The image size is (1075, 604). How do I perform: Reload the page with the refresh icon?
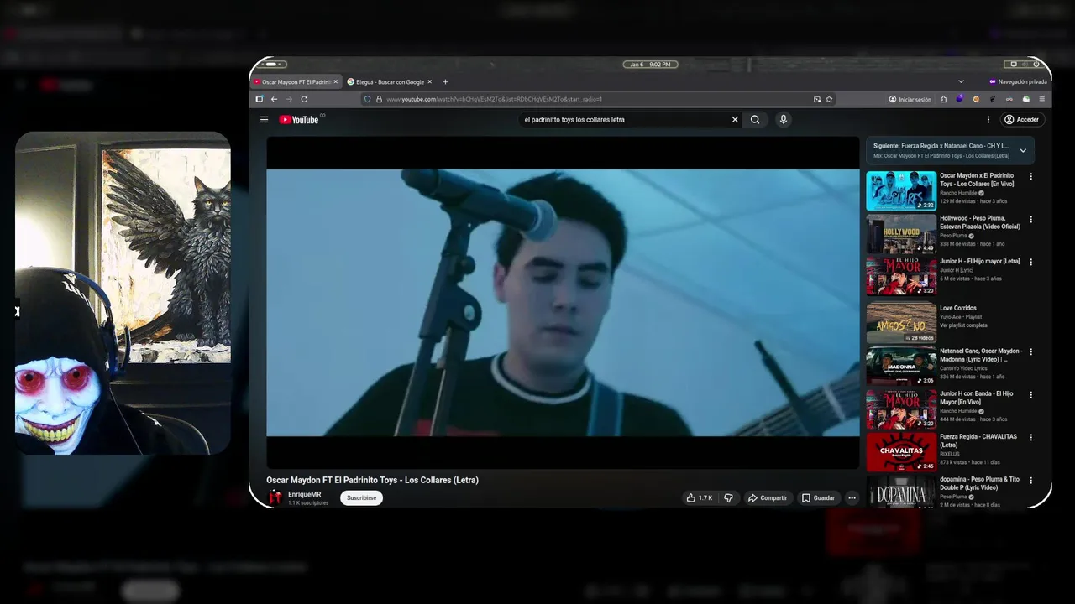point(304,99)
